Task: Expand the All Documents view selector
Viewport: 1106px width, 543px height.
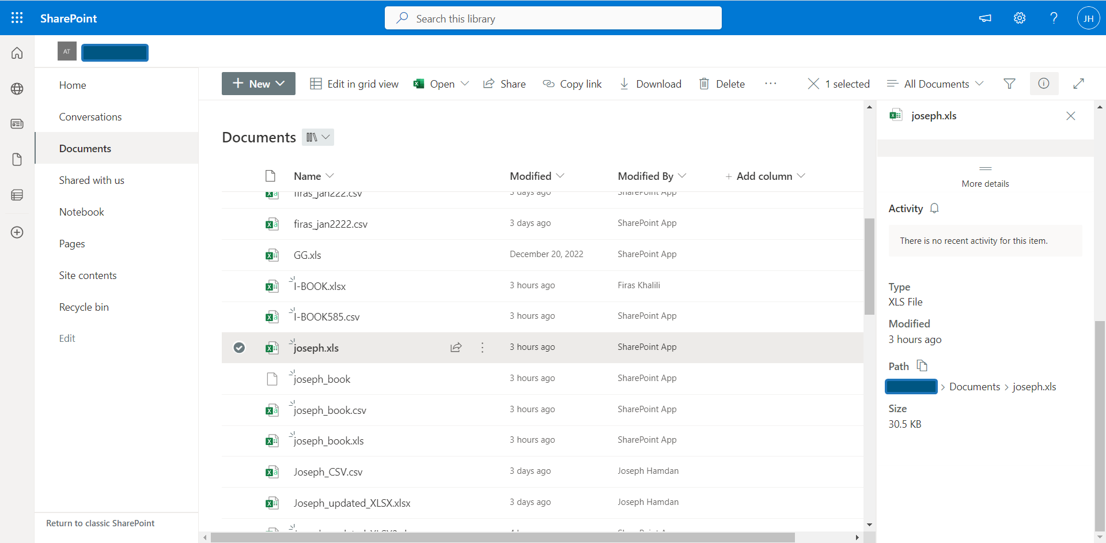Action: tap(934, 84)
